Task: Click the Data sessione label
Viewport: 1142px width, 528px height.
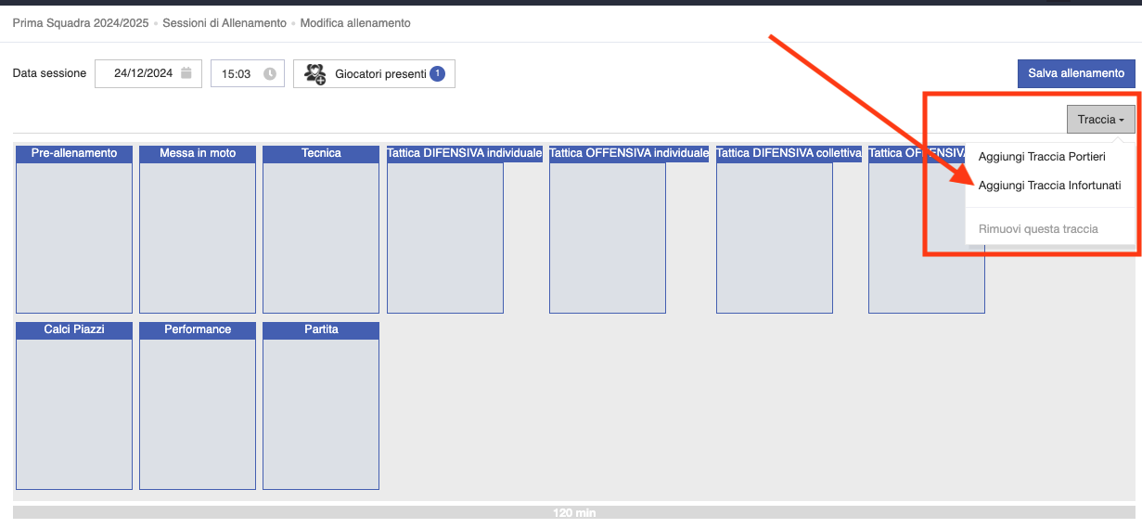Action: [x=49, y=73]
